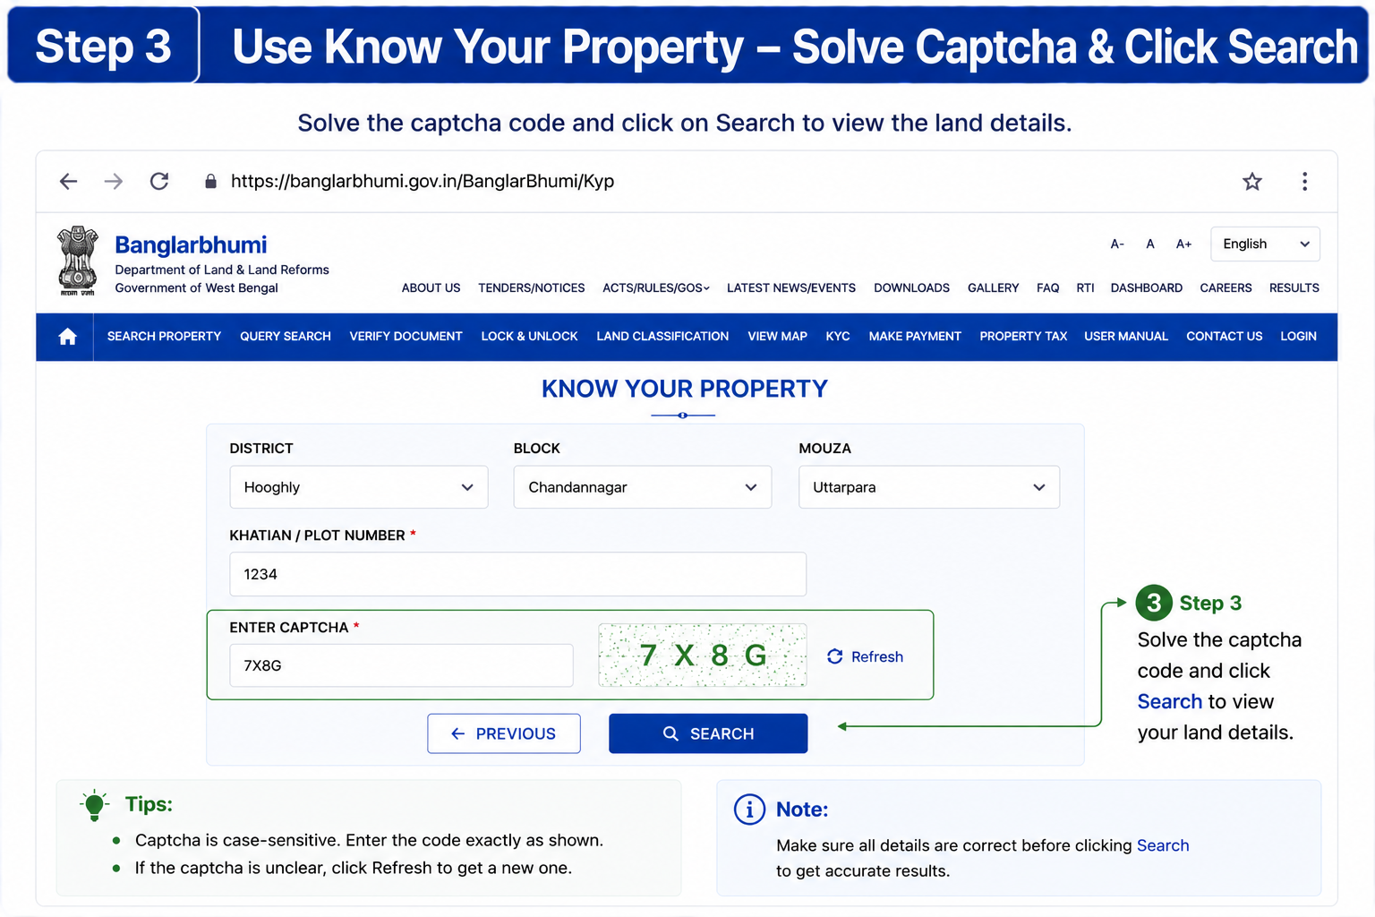The width and height of the screenshot is (1375, 917).
Task: Select LAND CLASSIFICATION in navbar
Action: click(x=662, y=336)
